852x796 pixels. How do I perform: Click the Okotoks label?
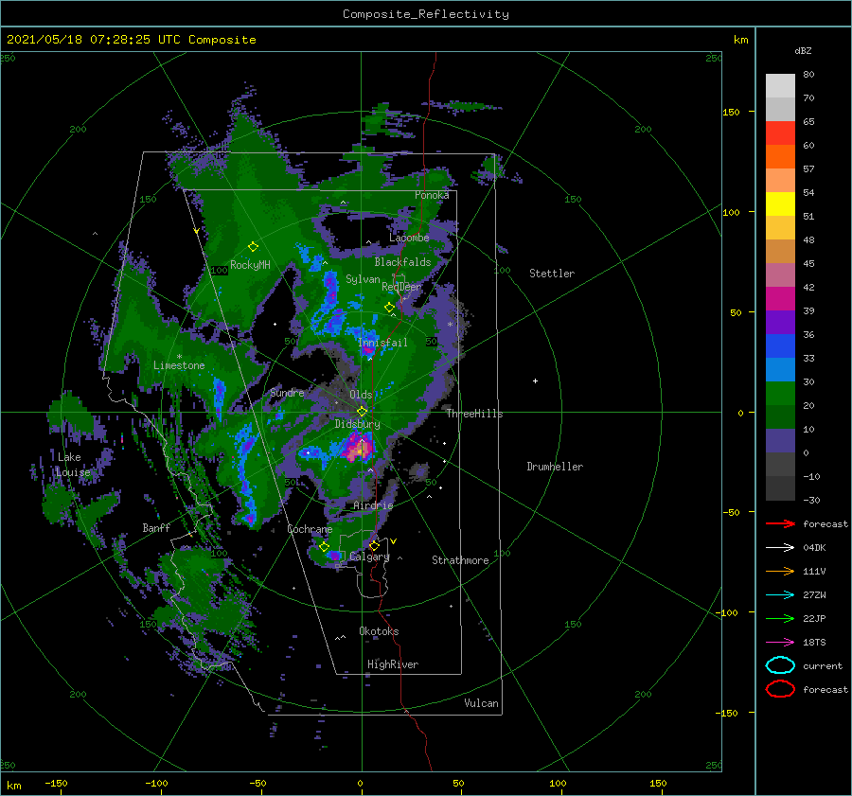pyautogui.click(x=379, y=631)
